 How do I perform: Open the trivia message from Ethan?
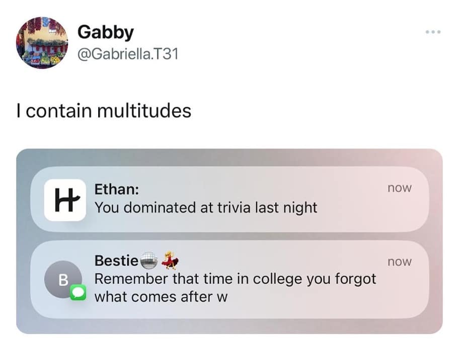[206, 207]
